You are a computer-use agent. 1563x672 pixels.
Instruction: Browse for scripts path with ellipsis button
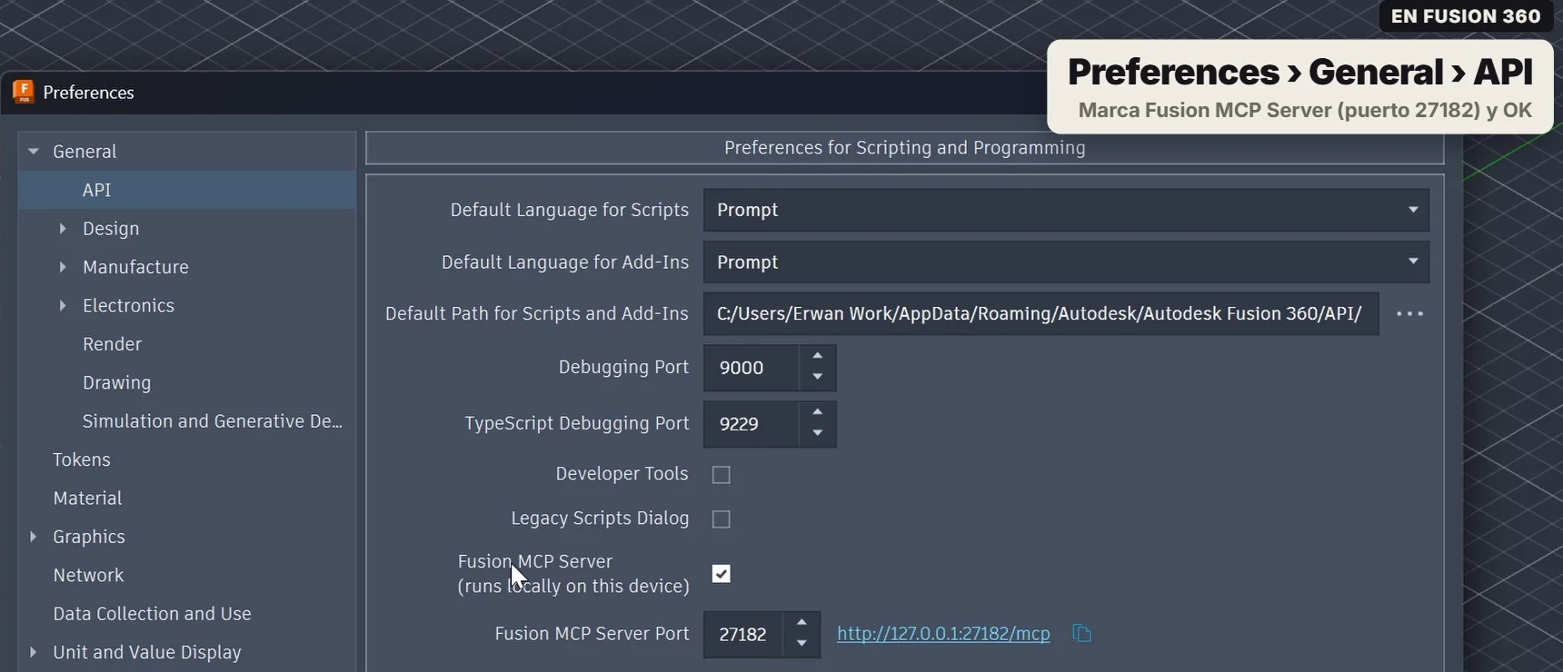[1409, 314]
